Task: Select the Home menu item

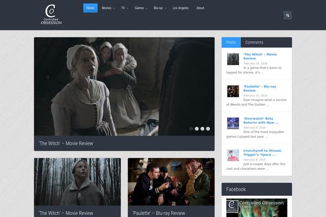Action: [x=90, y=8]
